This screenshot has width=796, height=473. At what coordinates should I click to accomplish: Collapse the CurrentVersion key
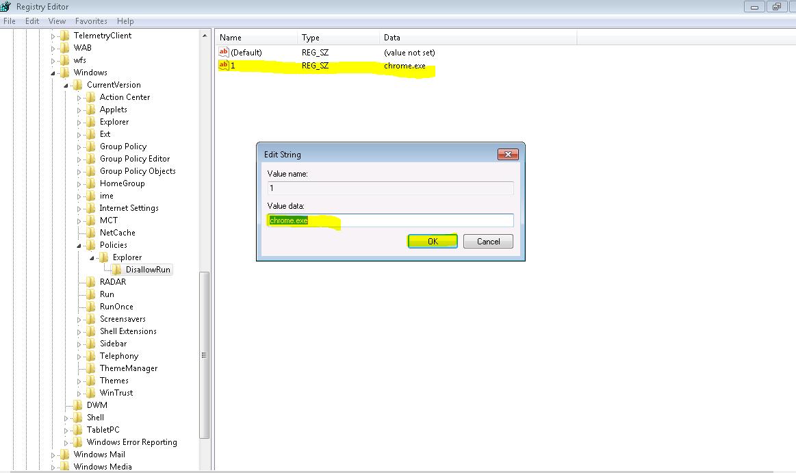click(x=66, y=86)
